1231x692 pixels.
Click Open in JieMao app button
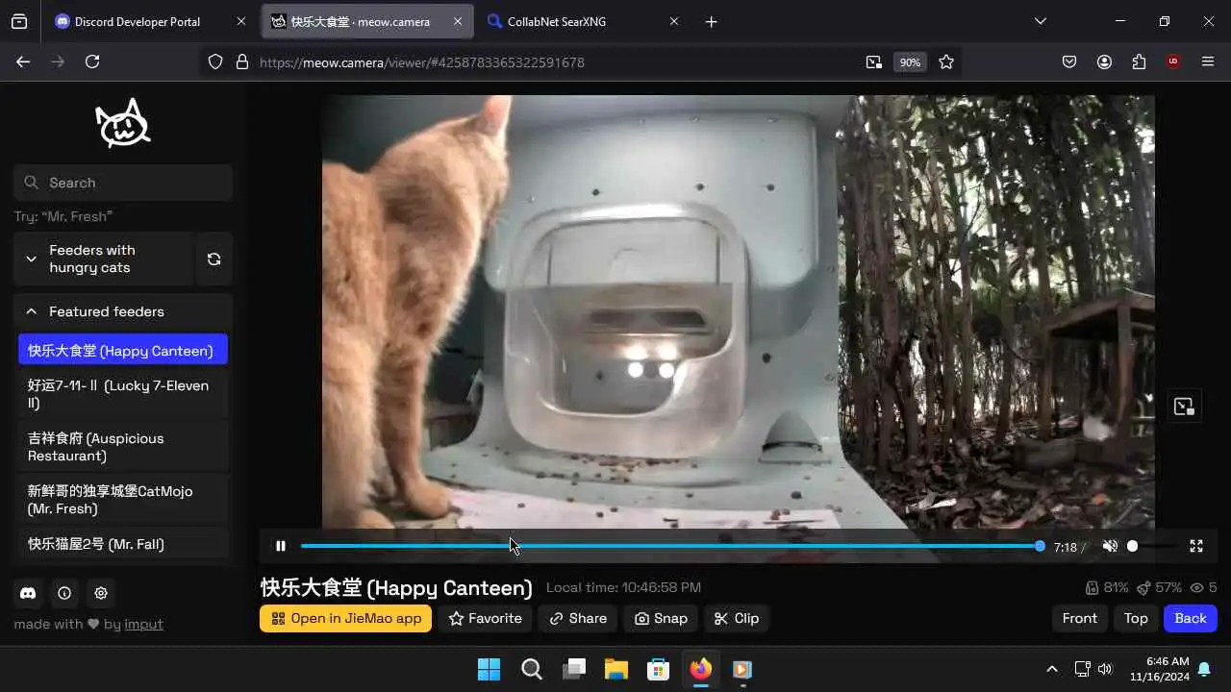(x=345, y=618)
